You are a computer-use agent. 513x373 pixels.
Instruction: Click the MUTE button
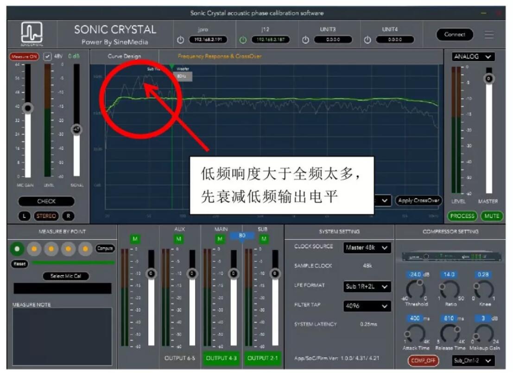click(492, 216)
